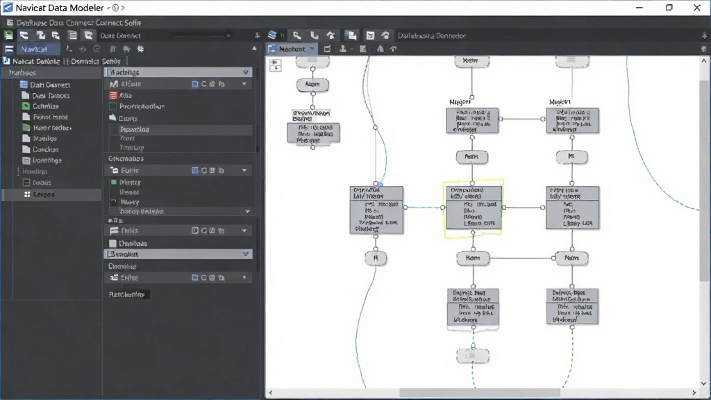The width and height of the screenshot is (711, 400).
Task: Click the upward arrow icon in the diagram sub-toolbar
Action: pos(380,49)
